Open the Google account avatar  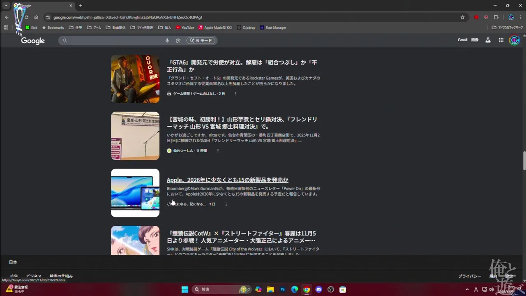click(514, 40)
